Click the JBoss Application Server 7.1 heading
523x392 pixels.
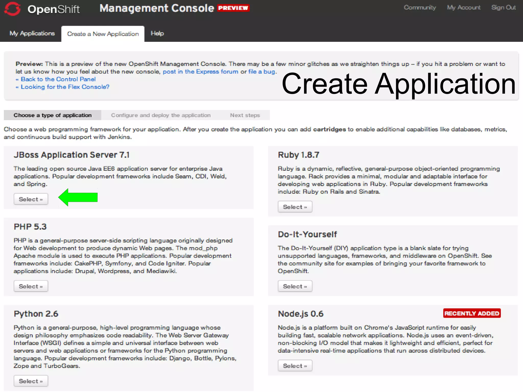pyautogui.click(x=72, y=155)
